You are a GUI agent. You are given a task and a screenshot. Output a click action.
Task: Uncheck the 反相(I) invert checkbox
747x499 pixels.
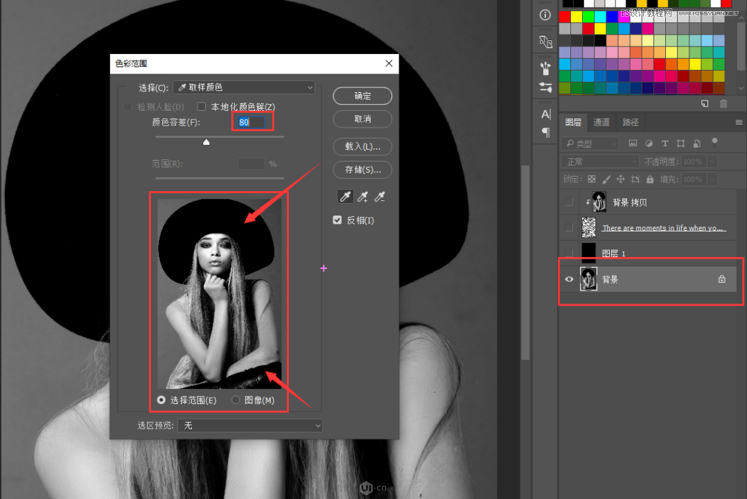pyautogui.click(x=337, y=220)
